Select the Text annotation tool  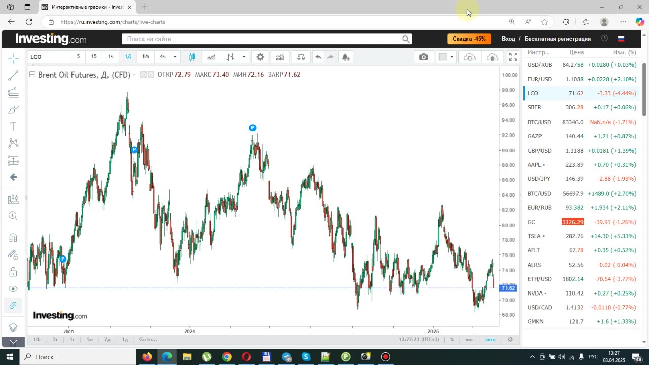13,126
